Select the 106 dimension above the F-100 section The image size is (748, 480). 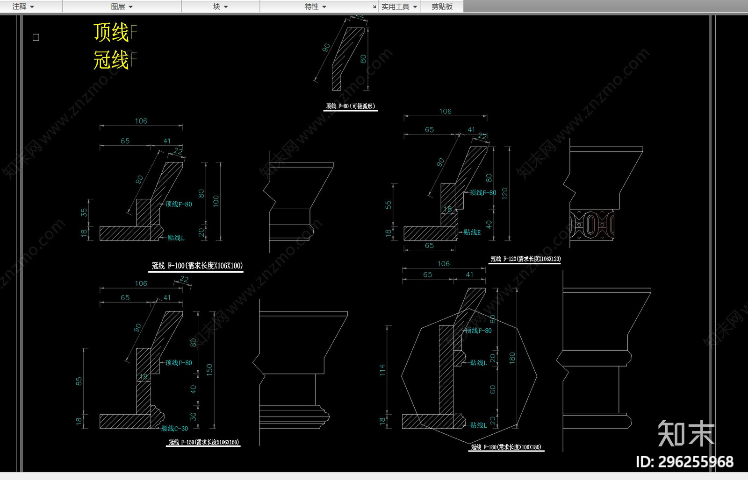(x=141, y=121)
